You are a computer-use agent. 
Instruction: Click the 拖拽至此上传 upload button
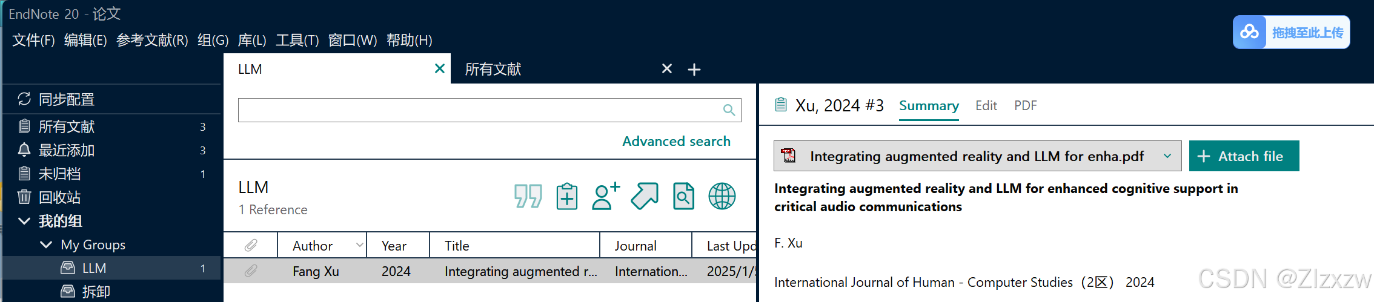click(1291, 32)
